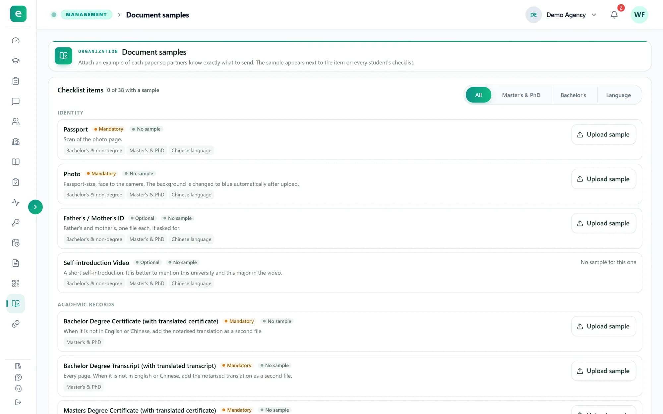Image resolution: width=663 pixels, height=414 pixels.
Task: Open the notifications bell
Action: coord(614,15)
